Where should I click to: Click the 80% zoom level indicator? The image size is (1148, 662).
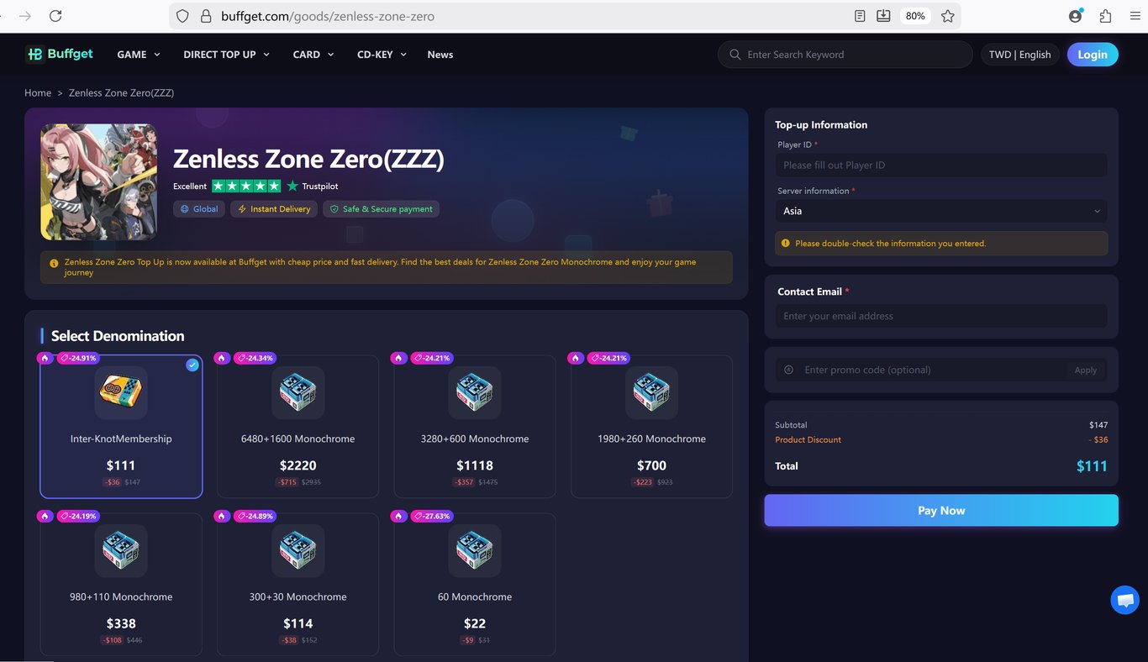pos(915,16)
